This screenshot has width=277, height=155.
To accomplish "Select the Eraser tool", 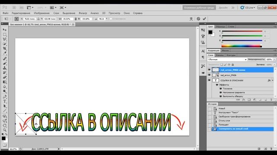I will click(5, 77).
